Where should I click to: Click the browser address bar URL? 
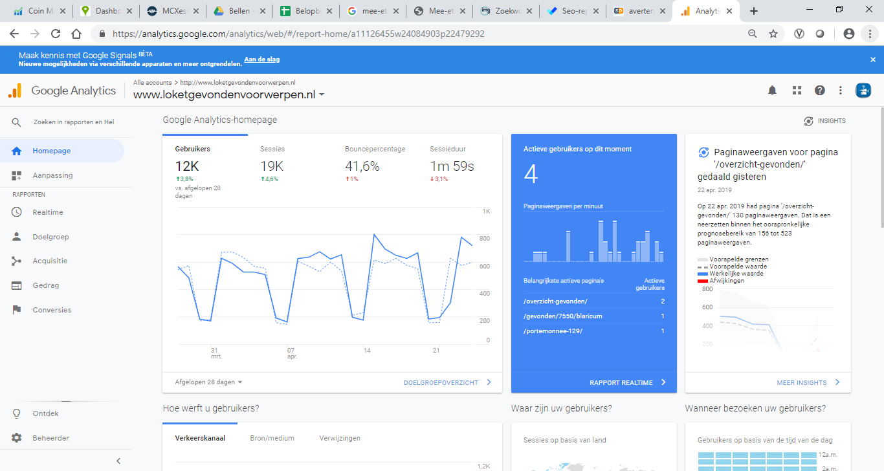point(298,34)
